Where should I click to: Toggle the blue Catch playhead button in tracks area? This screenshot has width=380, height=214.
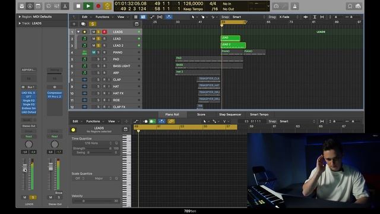pyautogui.click(x=169, y=17)
